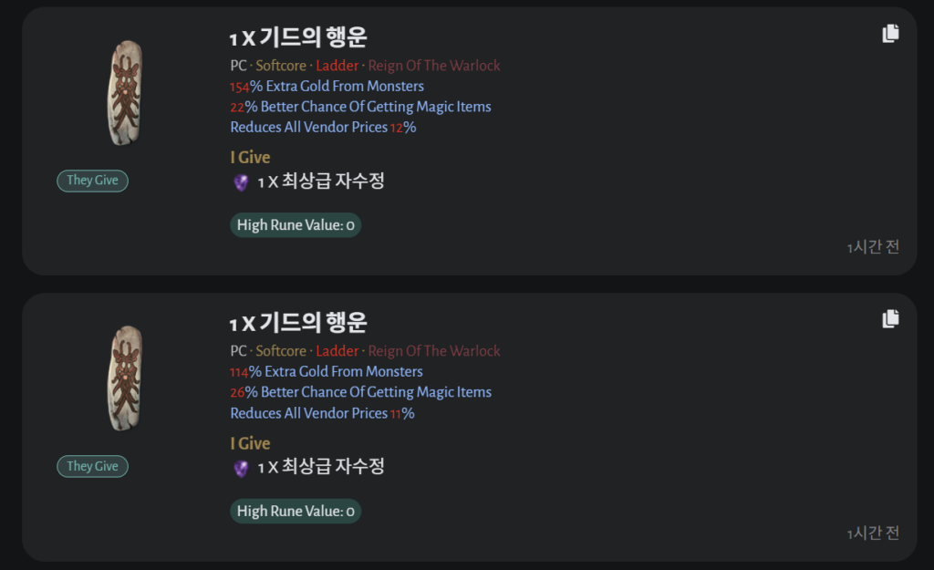The image size is (934, 570).
Task: Click the first listing's timestamp
Action: click(x=873, y=247)
